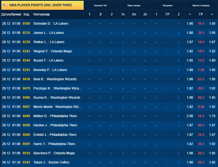The width and height of the screenshot is (218, 167).
Task: Choose over 1.87 odds for Walker L.
Action: point(212,42)
